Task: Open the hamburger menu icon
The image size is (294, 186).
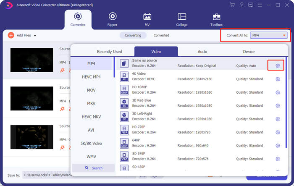Action: [x=260, y=5]
